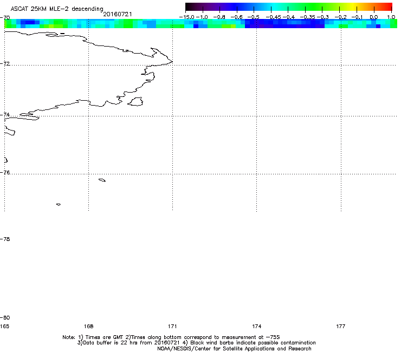Click latitude axis label -80
This screenshot has height=352, width=401.
pyautogui.click(x=5, y=317)
